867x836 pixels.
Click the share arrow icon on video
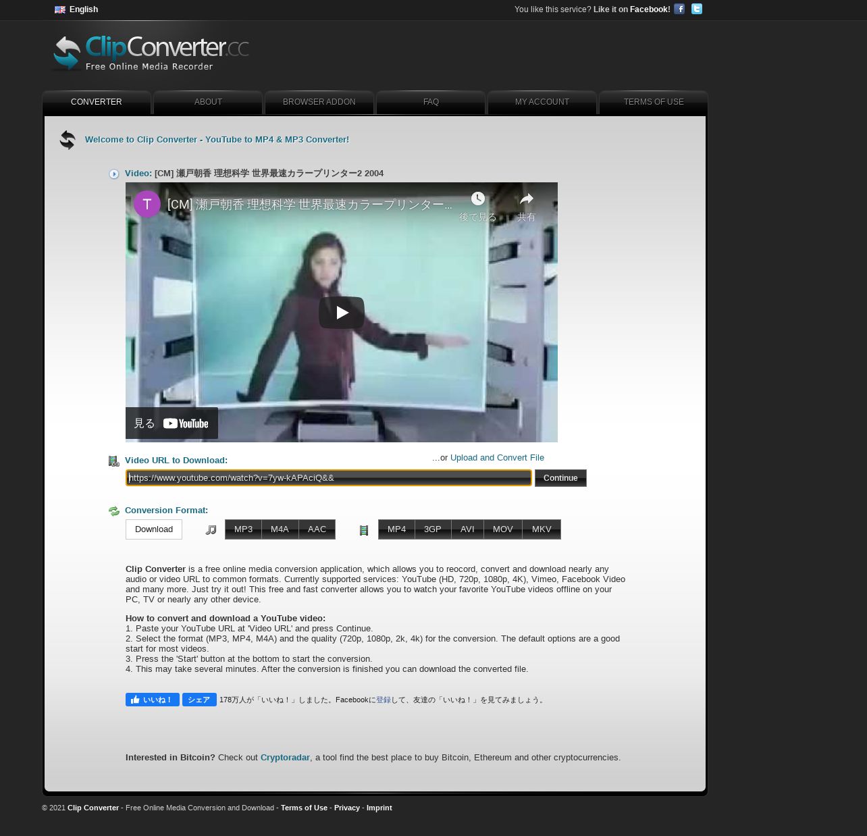(527, 199)
